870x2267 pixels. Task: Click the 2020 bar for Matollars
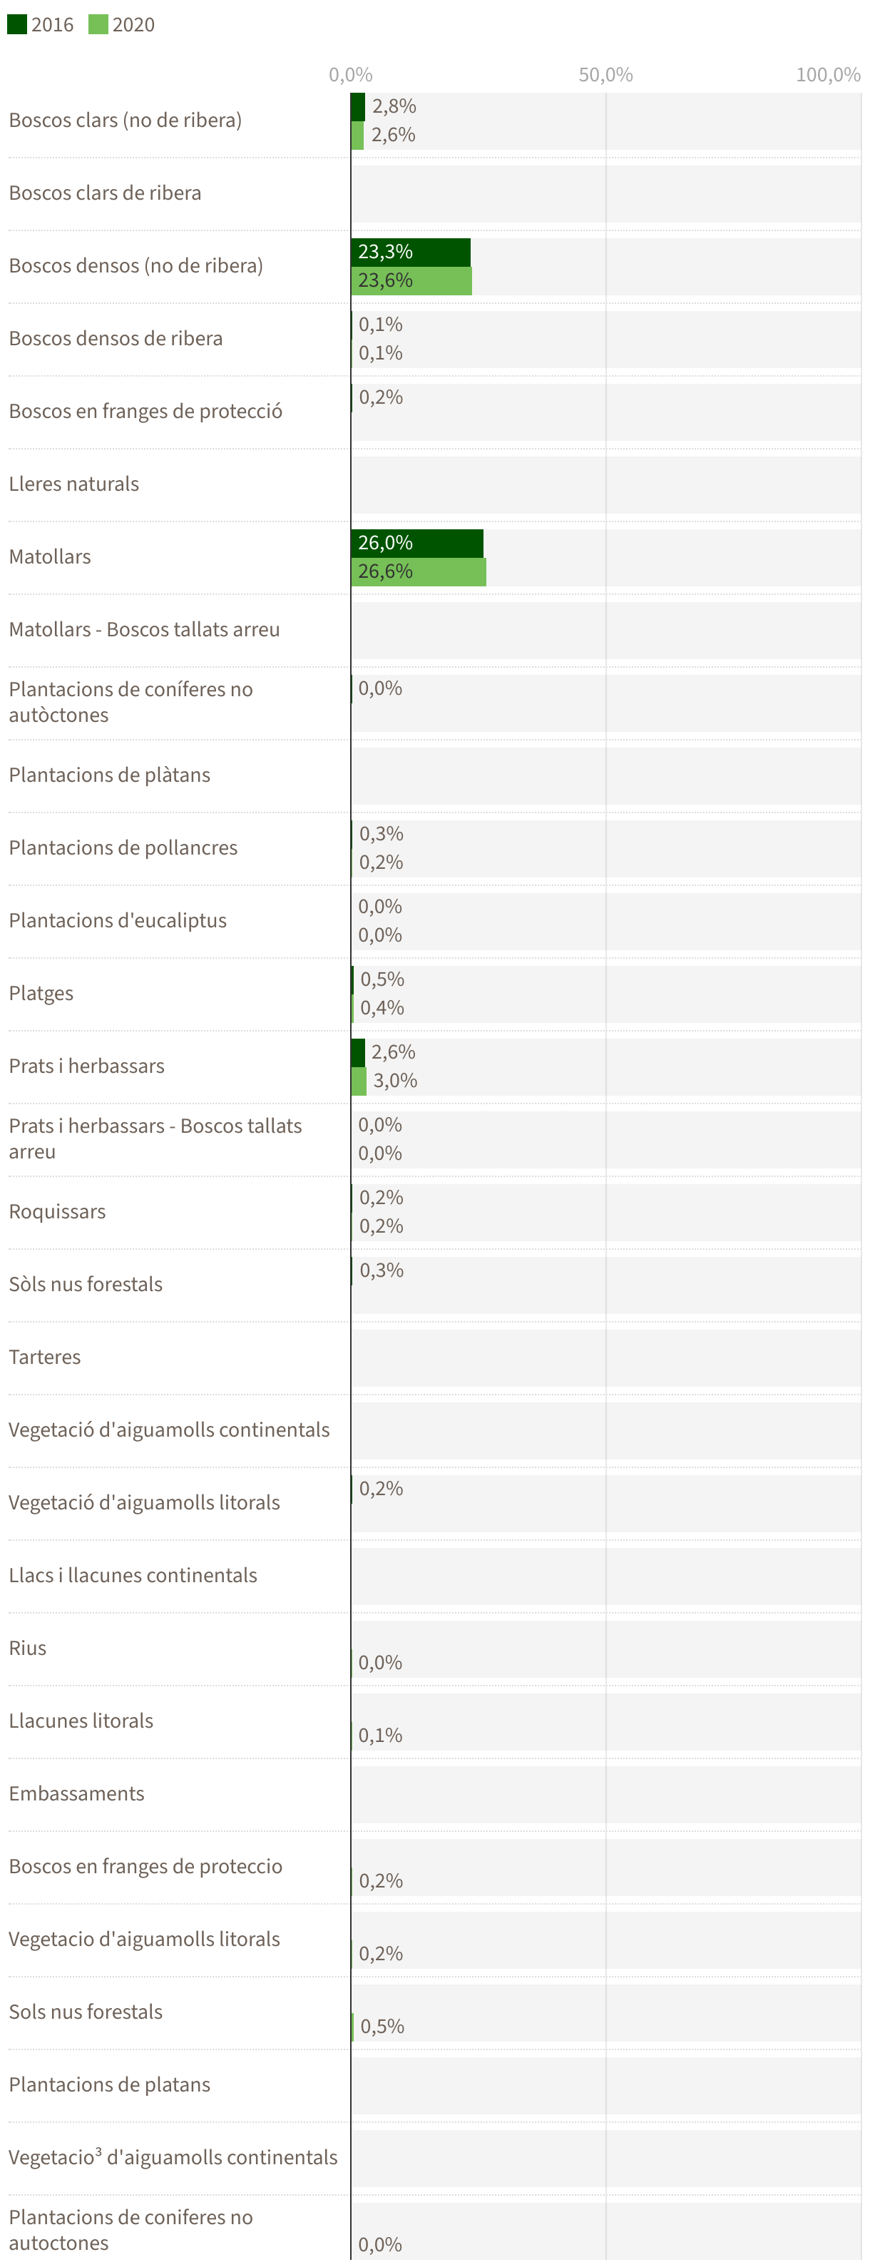[x=419, y=572]
